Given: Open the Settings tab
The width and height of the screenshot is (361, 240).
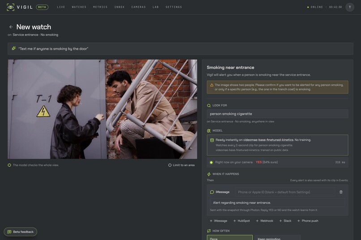Looking at the screenshot, I should click(174, 7).
